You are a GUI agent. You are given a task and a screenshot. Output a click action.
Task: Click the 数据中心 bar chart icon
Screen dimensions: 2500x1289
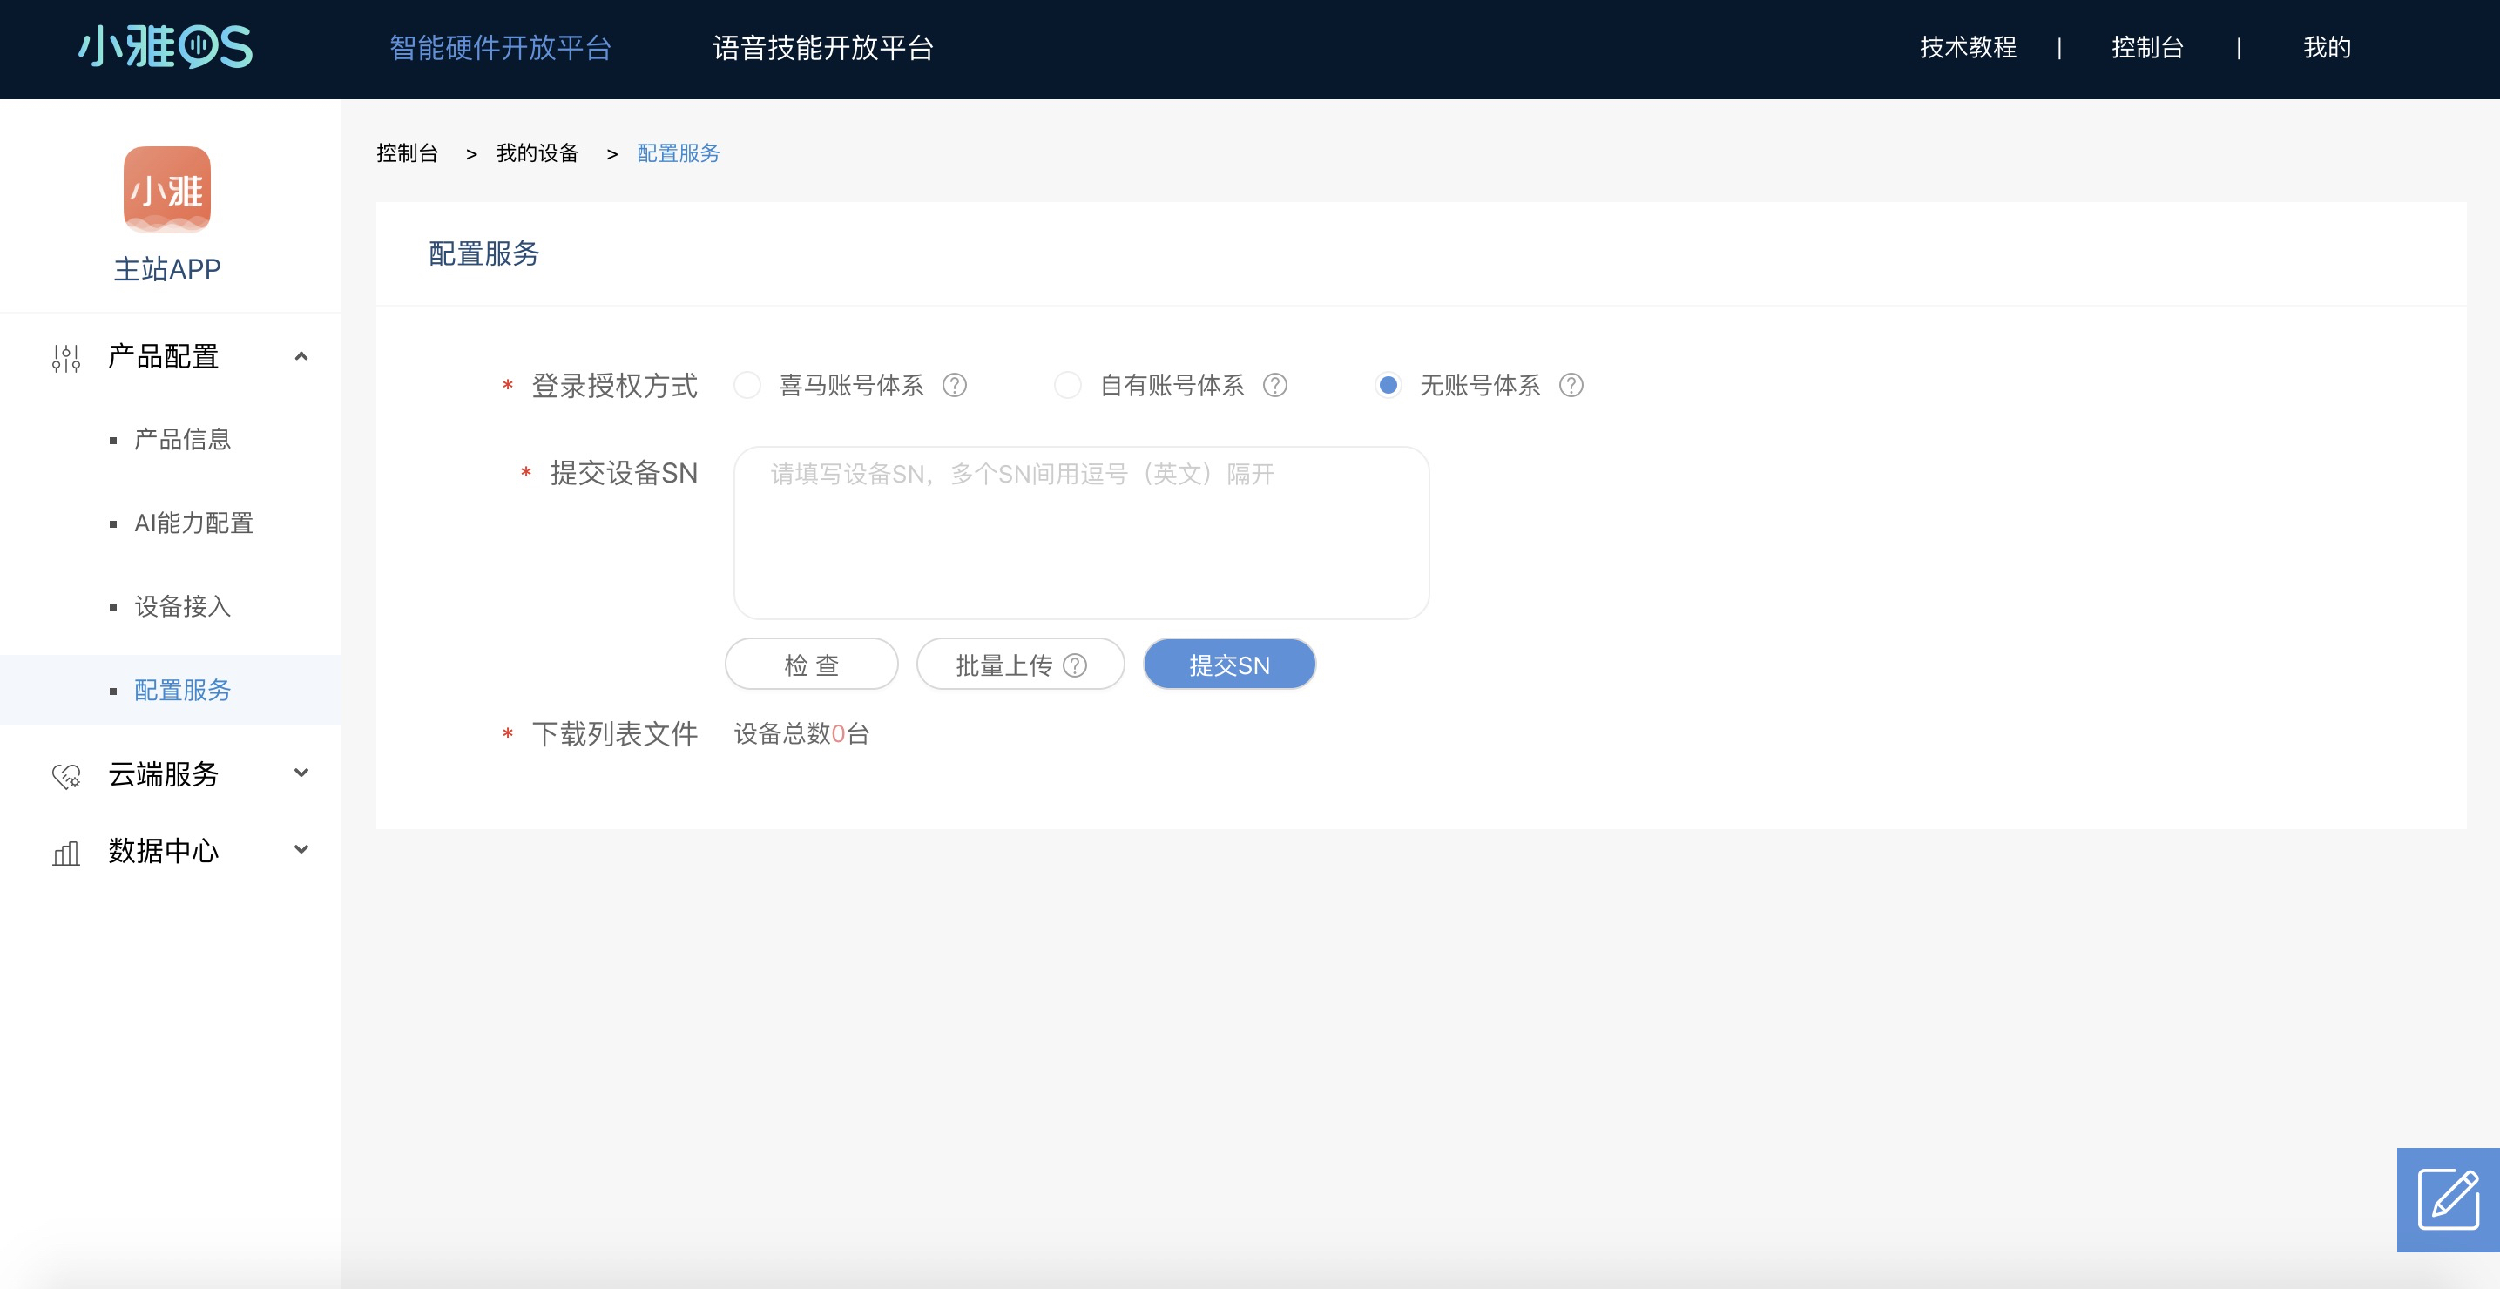(66, 852)
